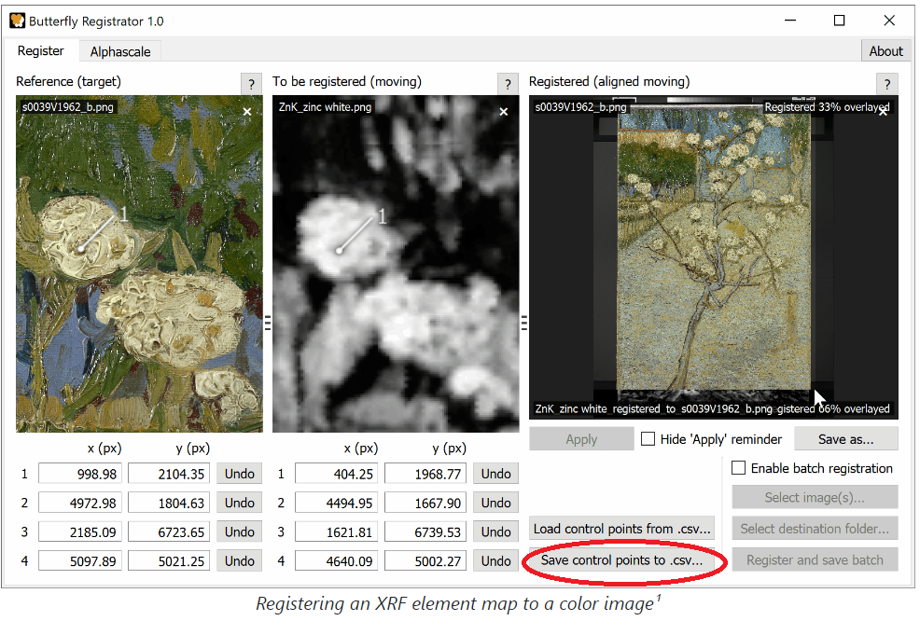The width and height of the screenshot is (920, 635).
Task: Click the Butterfly Registrator app icon
Action: pyautogui.click(x=17, y=21)
